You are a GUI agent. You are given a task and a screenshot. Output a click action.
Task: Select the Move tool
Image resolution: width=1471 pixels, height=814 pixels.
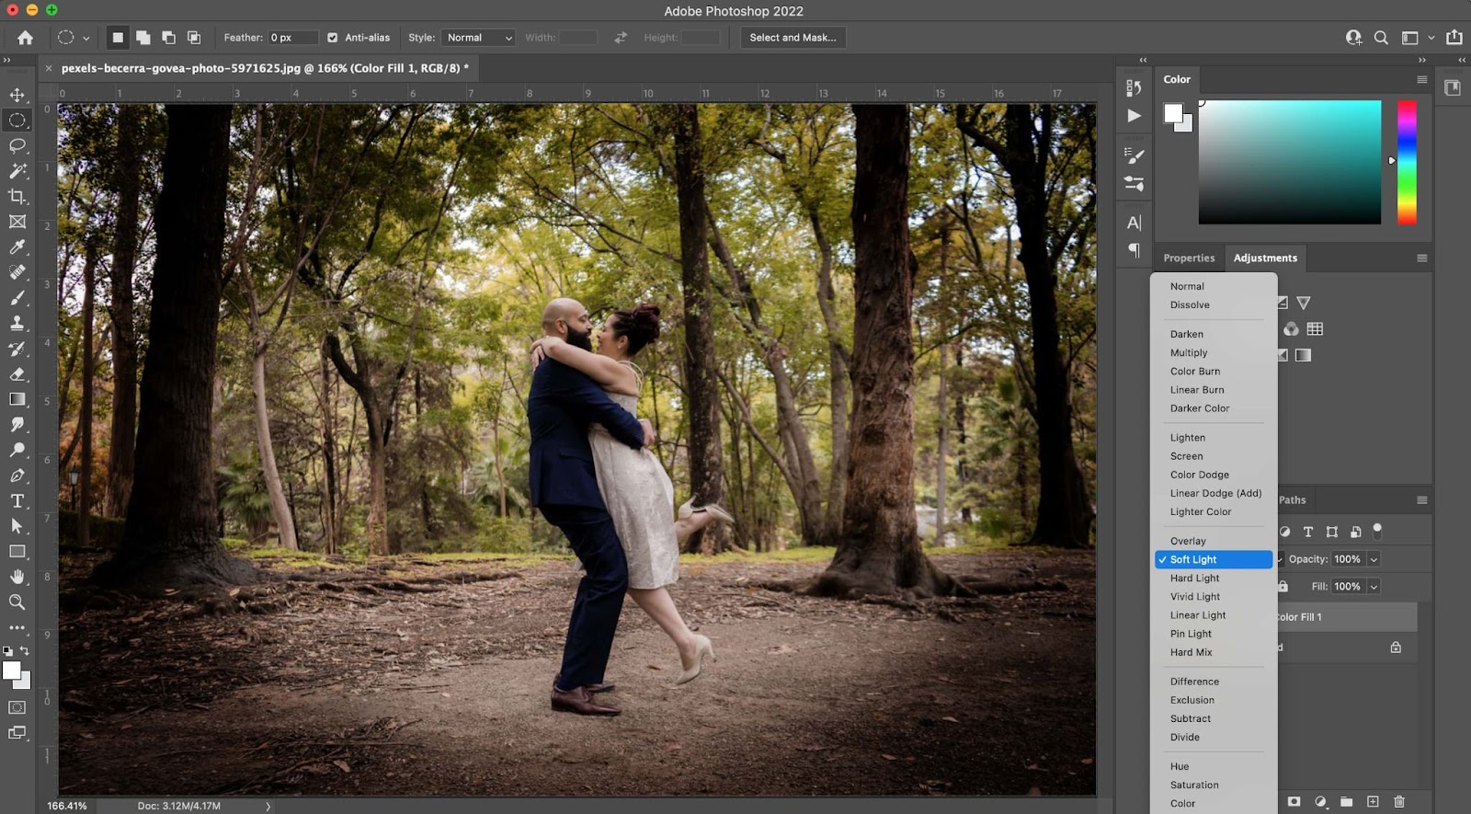[17, 95]
